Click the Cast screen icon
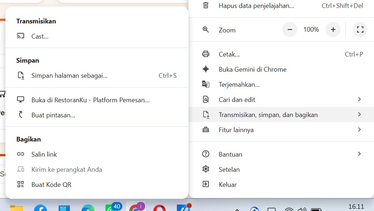The width and height of the screenshot is (374, 211). (x=21, y=36)
